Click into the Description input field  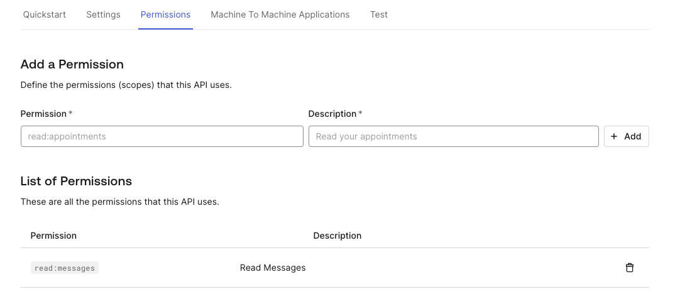tap(453, 136)
